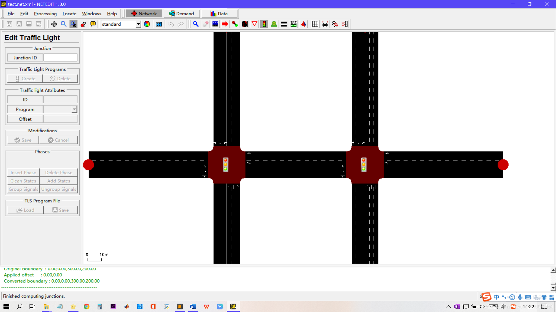
Task: Click the Junction ID button
Action: (25, 58)
